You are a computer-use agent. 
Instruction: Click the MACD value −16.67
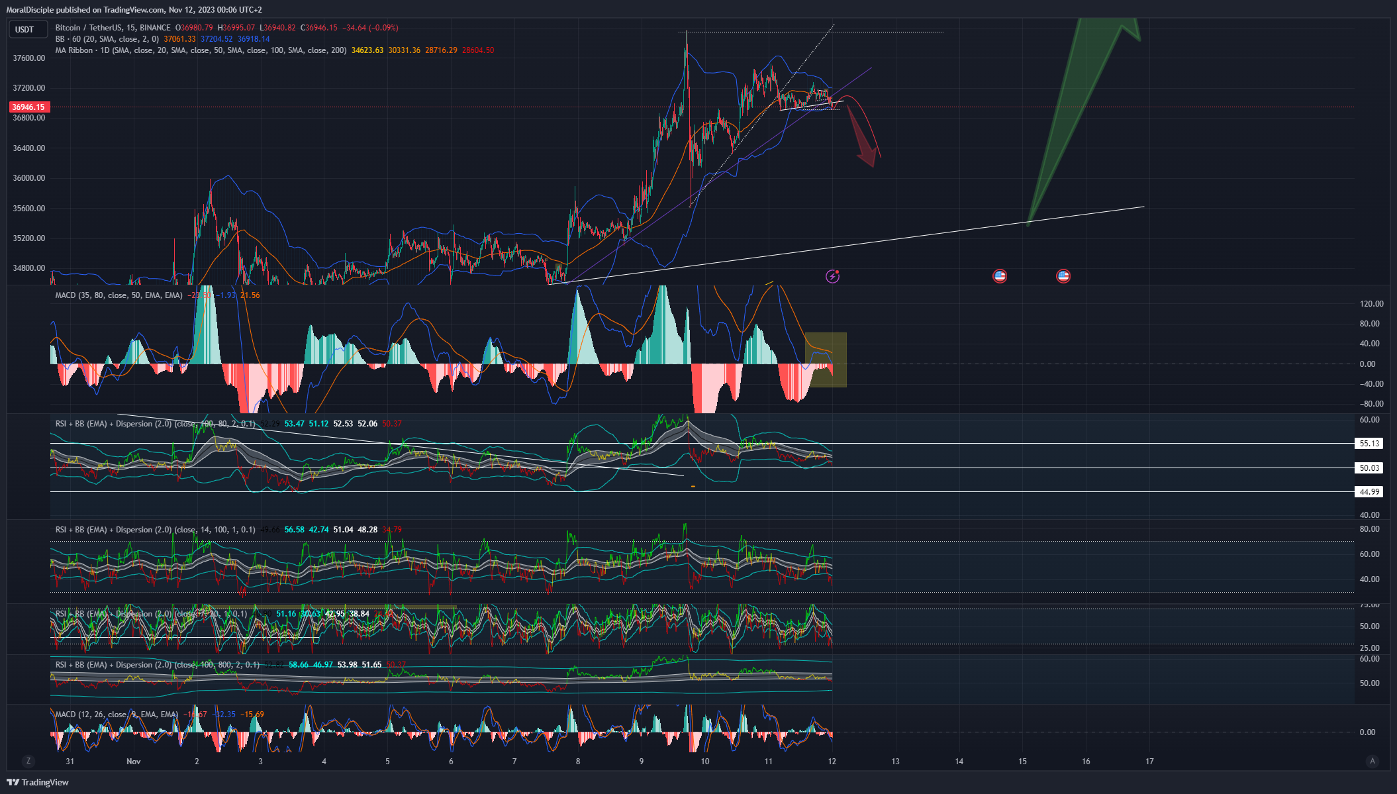[x=196, y=715]
